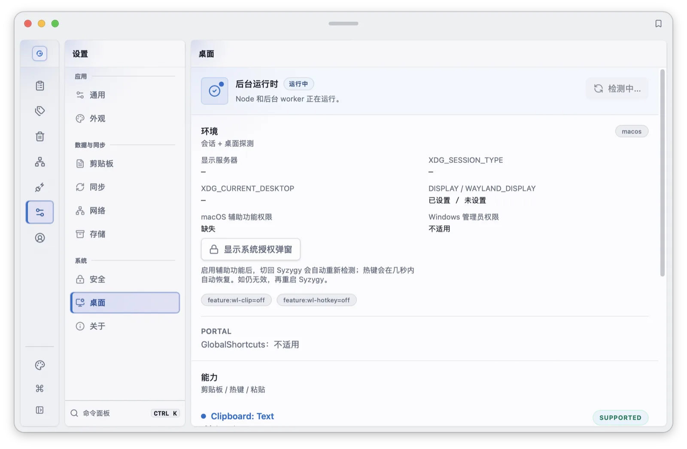Click the SUPPORTED badge for Clipboard: Text

(x=620, y=418)
